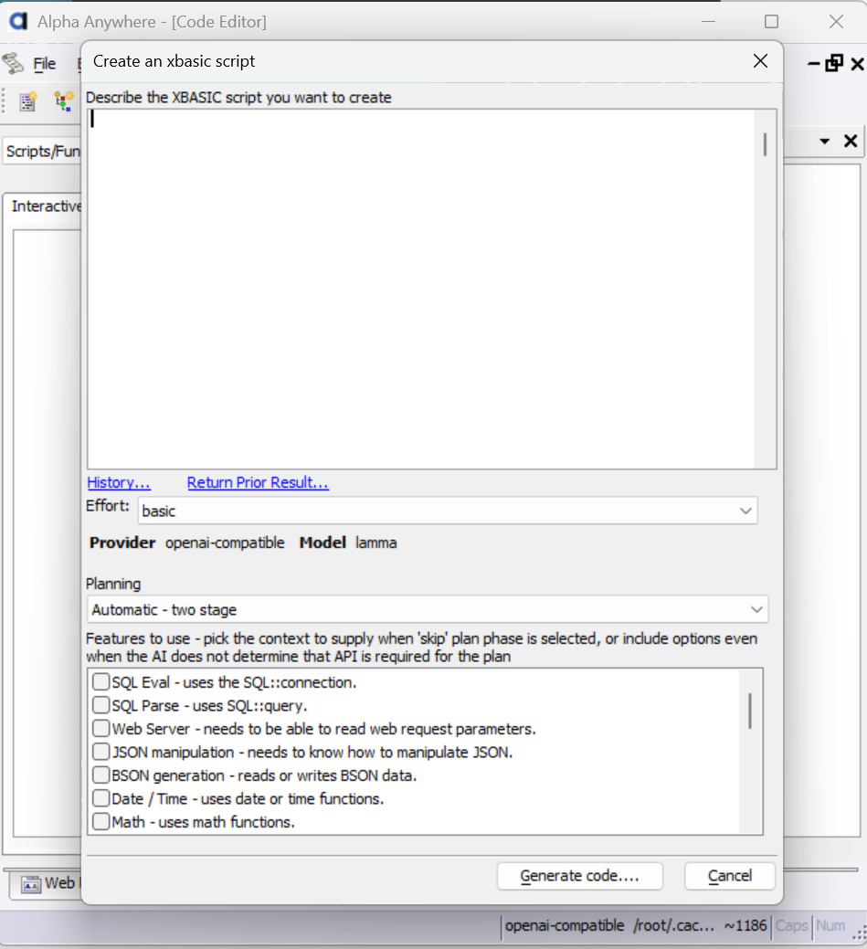Open the File menu
The width and height of the screenshot is (867, 949).
coord(44,64)
